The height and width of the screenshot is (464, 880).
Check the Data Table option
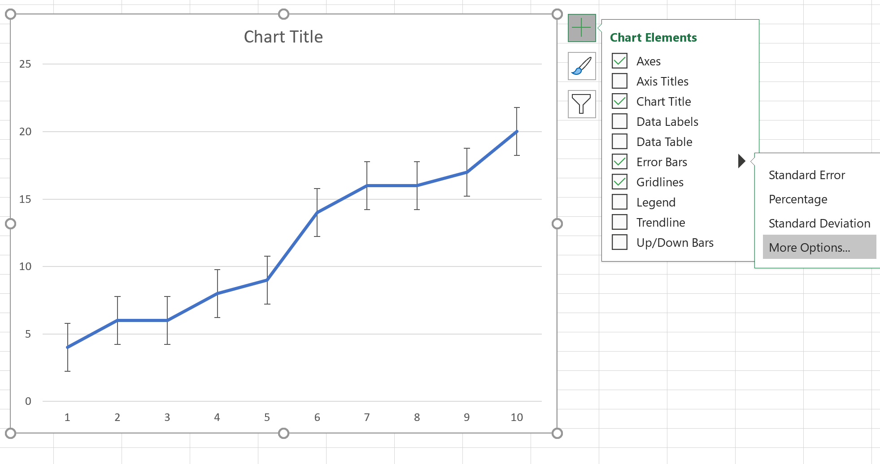(x=619, y=142)
